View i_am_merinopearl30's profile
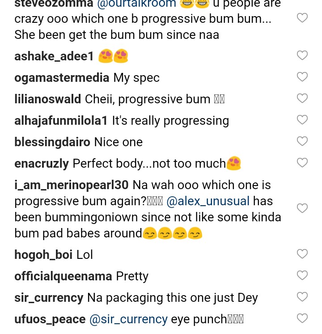 [x=72, y=185]
